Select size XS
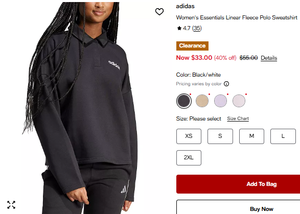Viewport: 300px width, 214px height. click(189, 136)
